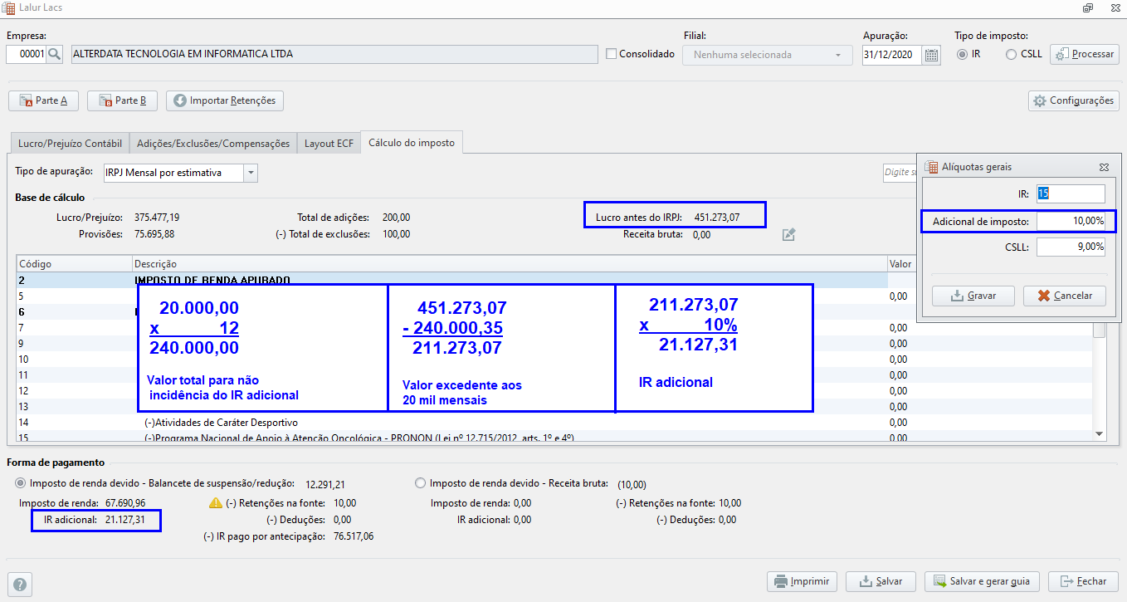The width and height of the screenshot is (1127, 602).
Task: Click the warning icon near Retenções na fonte
Action: [x=215, y=502]
